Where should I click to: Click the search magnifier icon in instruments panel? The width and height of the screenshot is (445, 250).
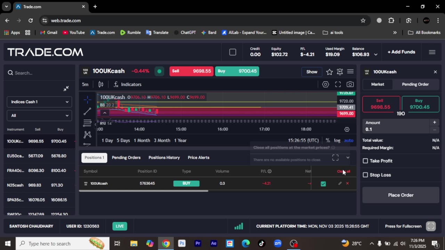[x=10, y=73]
